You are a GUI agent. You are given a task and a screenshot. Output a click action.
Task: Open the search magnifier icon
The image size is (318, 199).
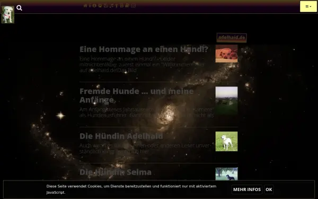click(x=19, y=8)
